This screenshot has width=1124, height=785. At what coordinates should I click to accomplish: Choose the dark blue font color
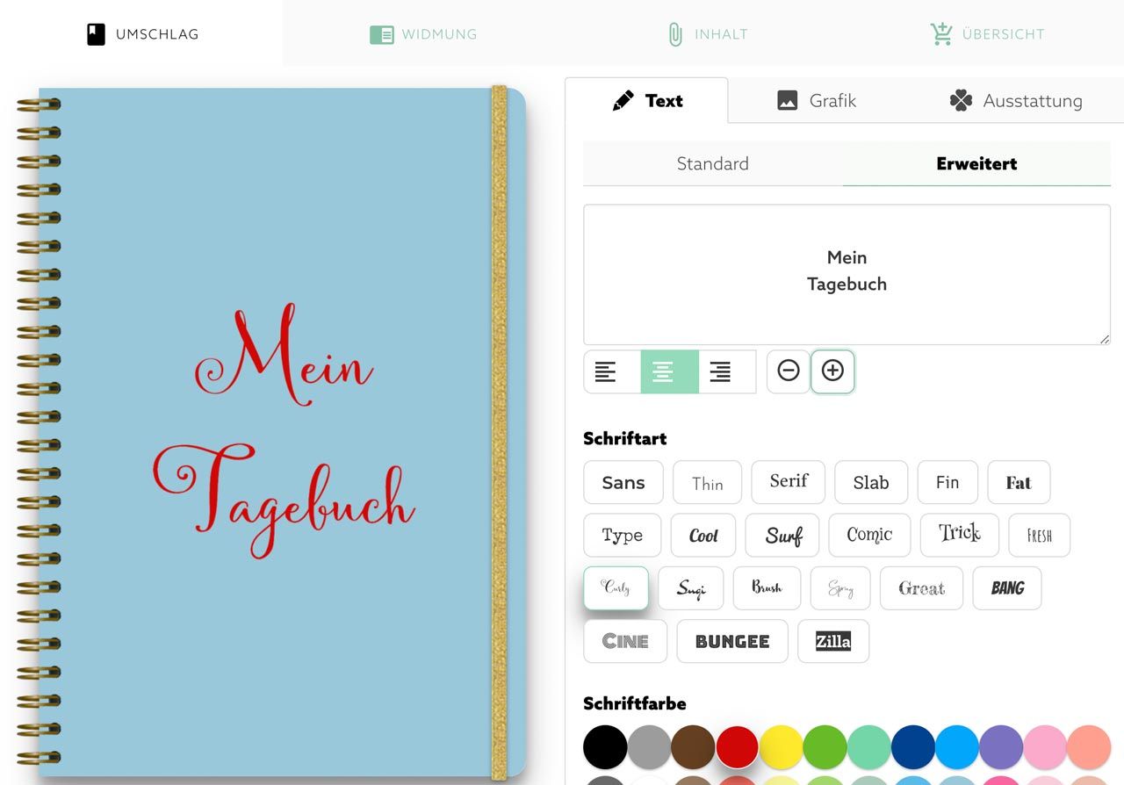(x=913, y=747)
